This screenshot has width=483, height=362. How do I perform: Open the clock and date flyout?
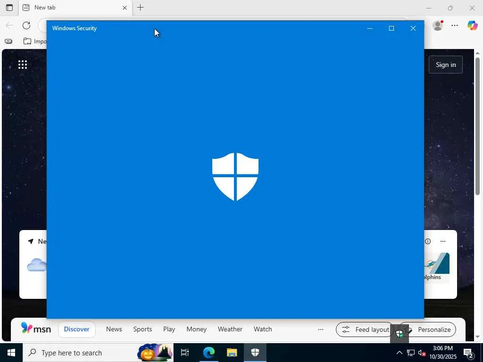443,353
